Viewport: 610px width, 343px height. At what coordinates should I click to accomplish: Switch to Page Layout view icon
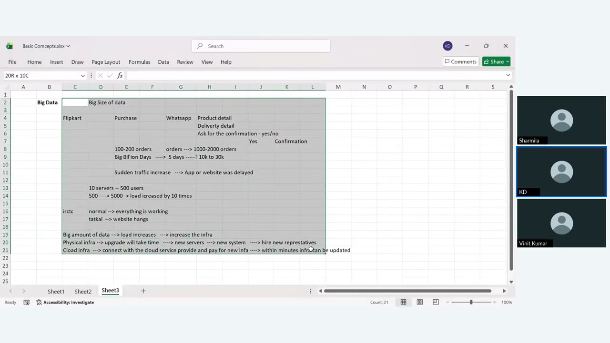(419, 303)
